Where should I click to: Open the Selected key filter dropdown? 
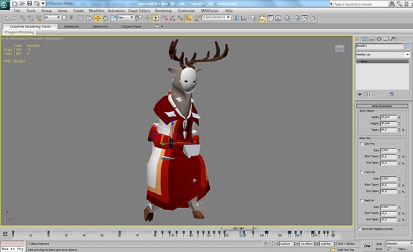point(399,243)
